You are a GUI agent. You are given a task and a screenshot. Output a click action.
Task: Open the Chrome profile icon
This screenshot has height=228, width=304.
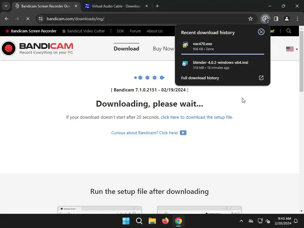point(287,19)
